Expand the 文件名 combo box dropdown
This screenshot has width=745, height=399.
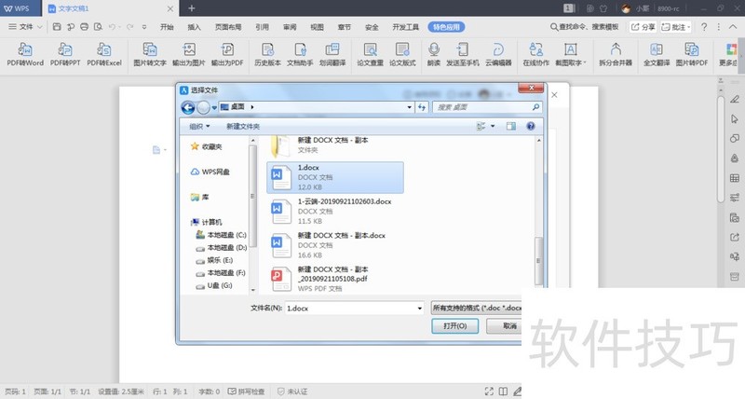(420, 309)
